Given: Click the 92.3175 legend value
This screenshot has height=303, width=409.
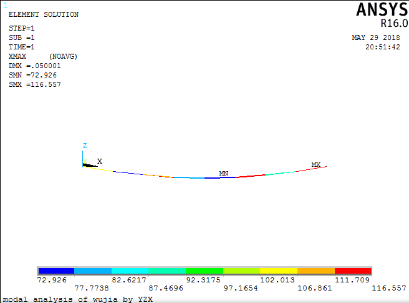Looking at the screenshot, I should coord(204,281).
